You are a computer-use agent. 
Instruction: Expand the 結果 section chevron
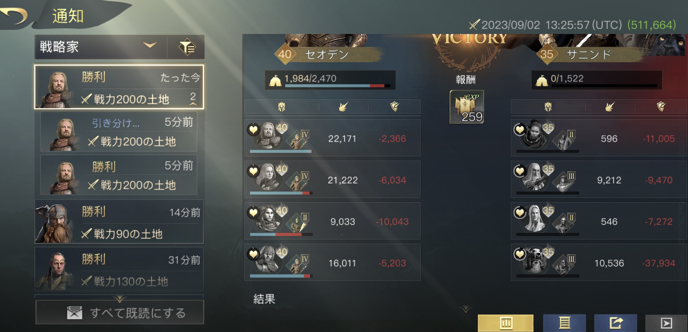point(465,309)
